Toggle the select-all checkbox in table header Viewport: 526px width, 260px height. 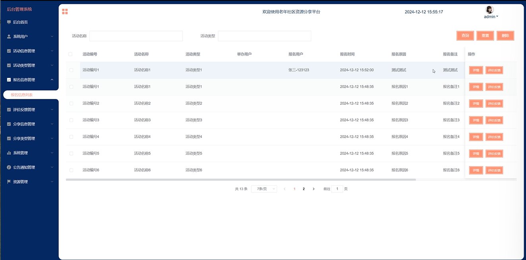[71, 54]
